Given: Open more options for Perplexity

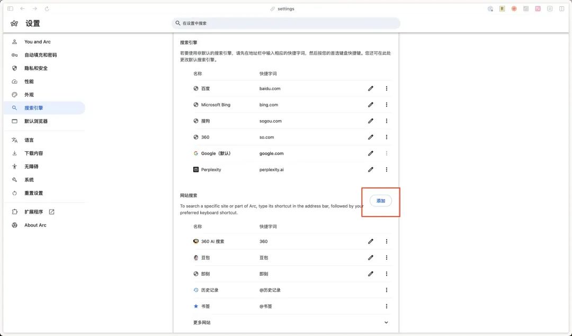Looking at the screenshot, I should coord(387,169).
